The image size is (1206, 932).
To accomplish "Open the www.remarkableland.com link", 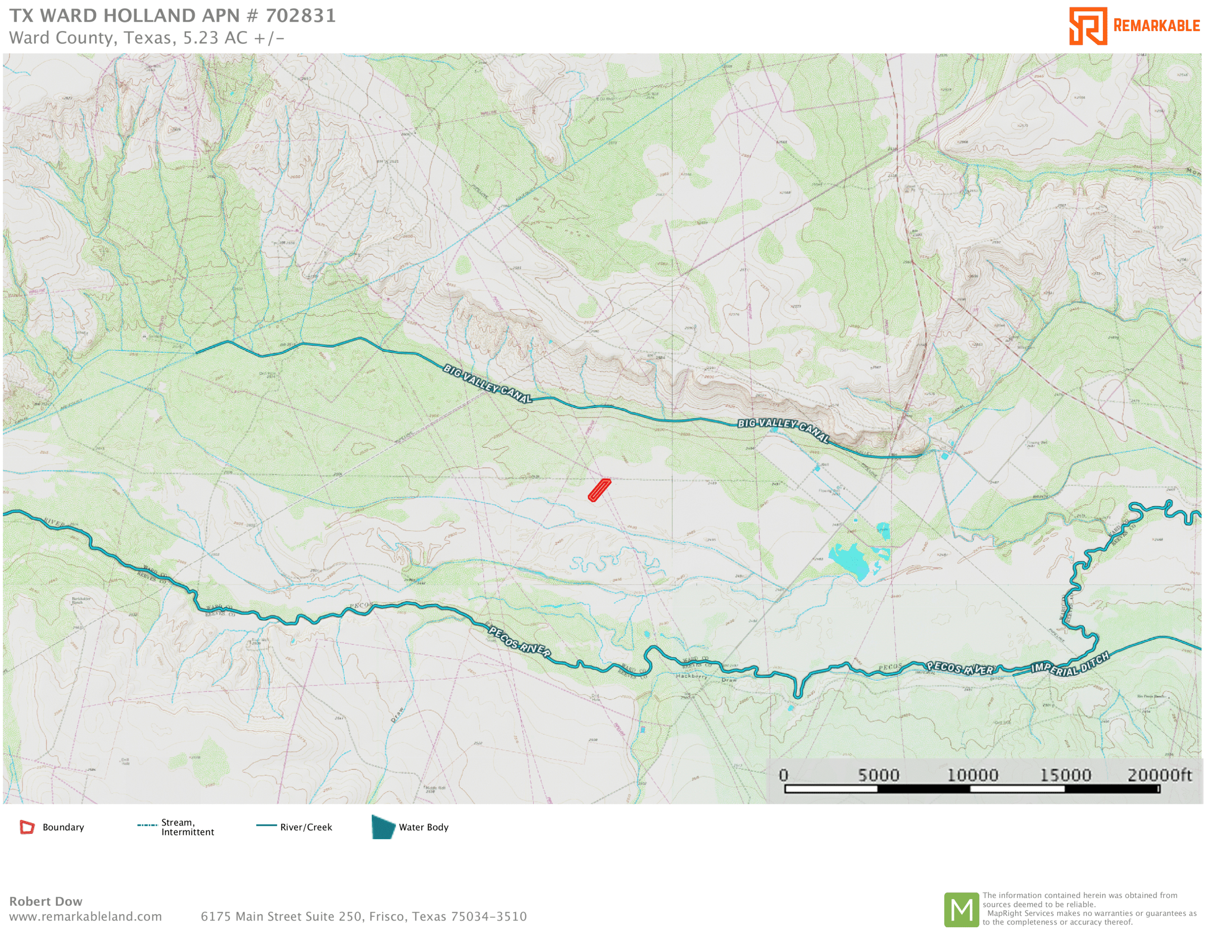I will [86, 916].
